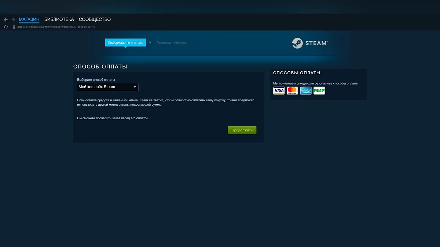Viewport: 440px width, 247px height.
Task: Open the СООБЩЕСТВО tab
Action: [x=95, y=19]
